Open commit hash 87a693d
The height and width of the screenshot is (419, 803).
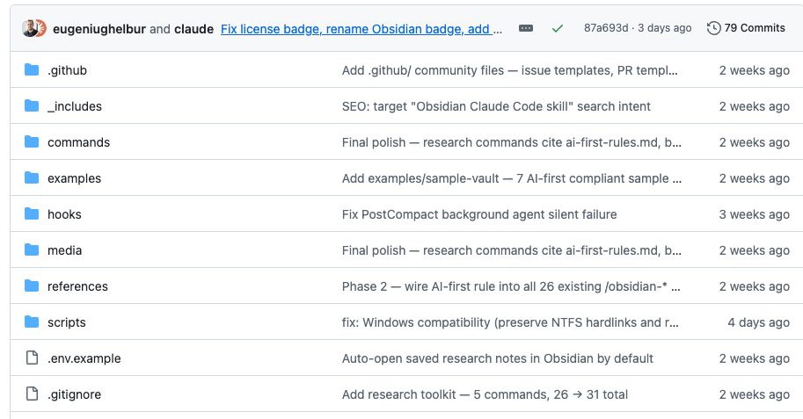[606, 28]
